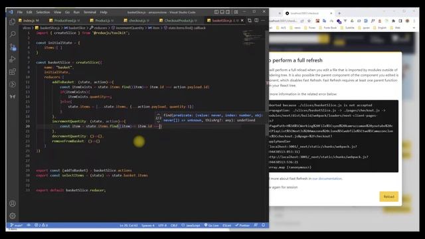Click CRLF end of line selector

click(174, 225)
